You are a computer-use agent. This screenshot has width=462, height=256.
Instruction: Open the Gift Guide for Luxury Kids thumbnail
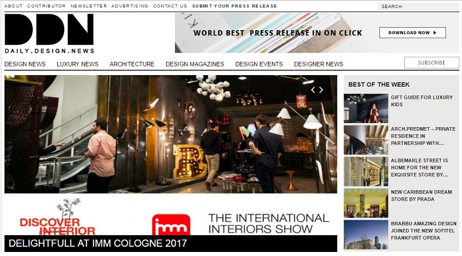(x=366, y=108)
